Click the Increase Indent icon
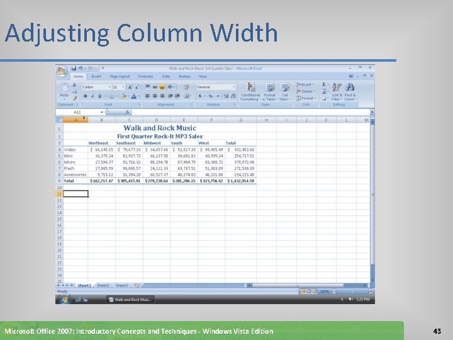Screen dimensions: 453x340 pyautogui.click(x=177, y=96)
